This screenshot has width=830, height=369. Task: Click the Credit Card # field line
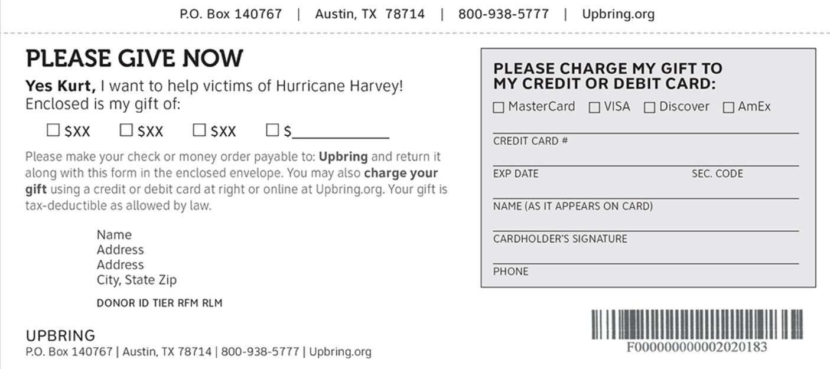click(x=646, y=128)
